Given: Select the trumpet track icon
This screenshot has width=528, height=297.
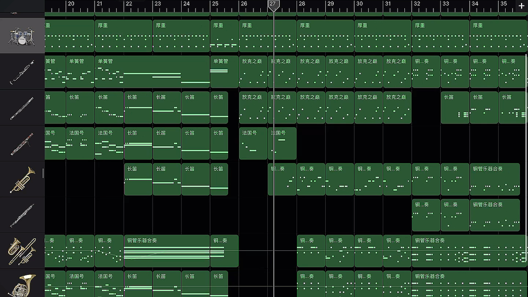Looking at the screenshot, I should point(22,180).
